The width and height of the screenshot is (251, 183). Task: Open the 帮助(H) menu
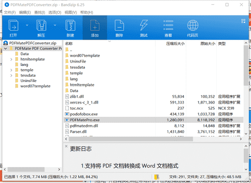87,12
